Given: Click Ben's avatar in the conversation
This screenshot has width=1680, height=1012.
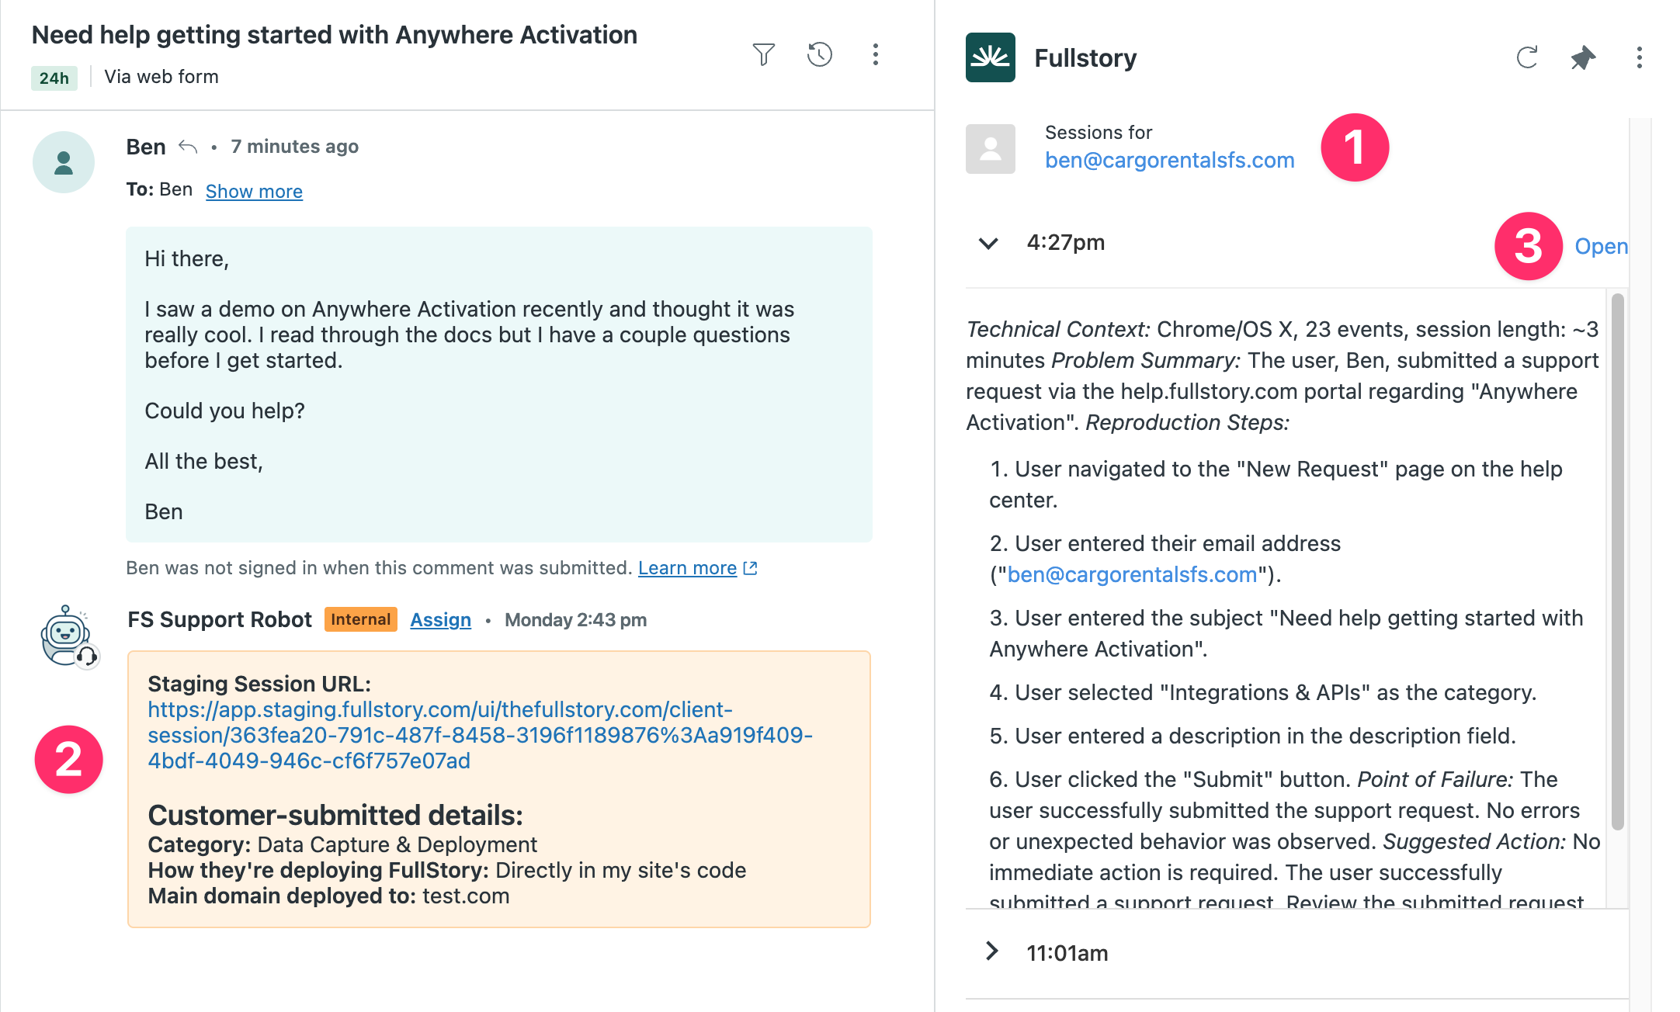Looking at the screenshot, I should pyautogui.click(x=64, y=162).
